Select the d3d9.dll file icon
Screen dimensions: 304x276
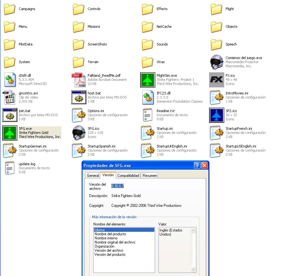click(10, 80)
